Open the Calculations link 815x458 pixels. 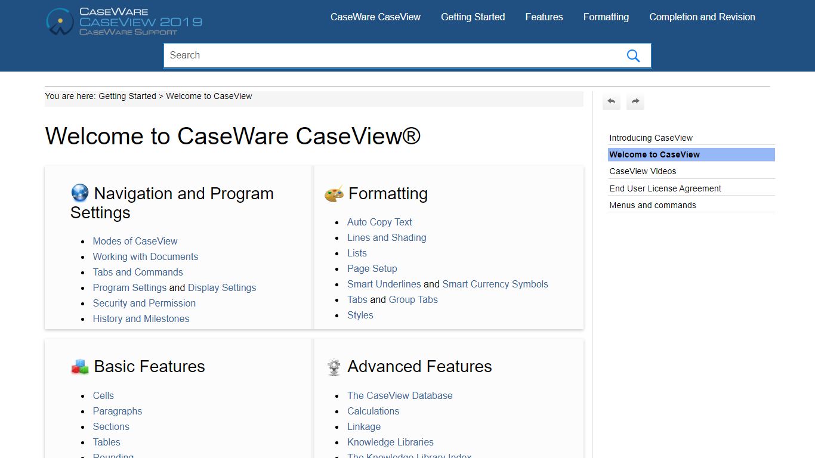pos(373,411)
